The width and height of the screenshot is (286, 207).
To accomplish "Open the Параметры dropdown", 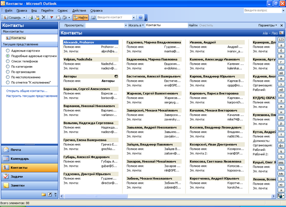I will 267,25.
